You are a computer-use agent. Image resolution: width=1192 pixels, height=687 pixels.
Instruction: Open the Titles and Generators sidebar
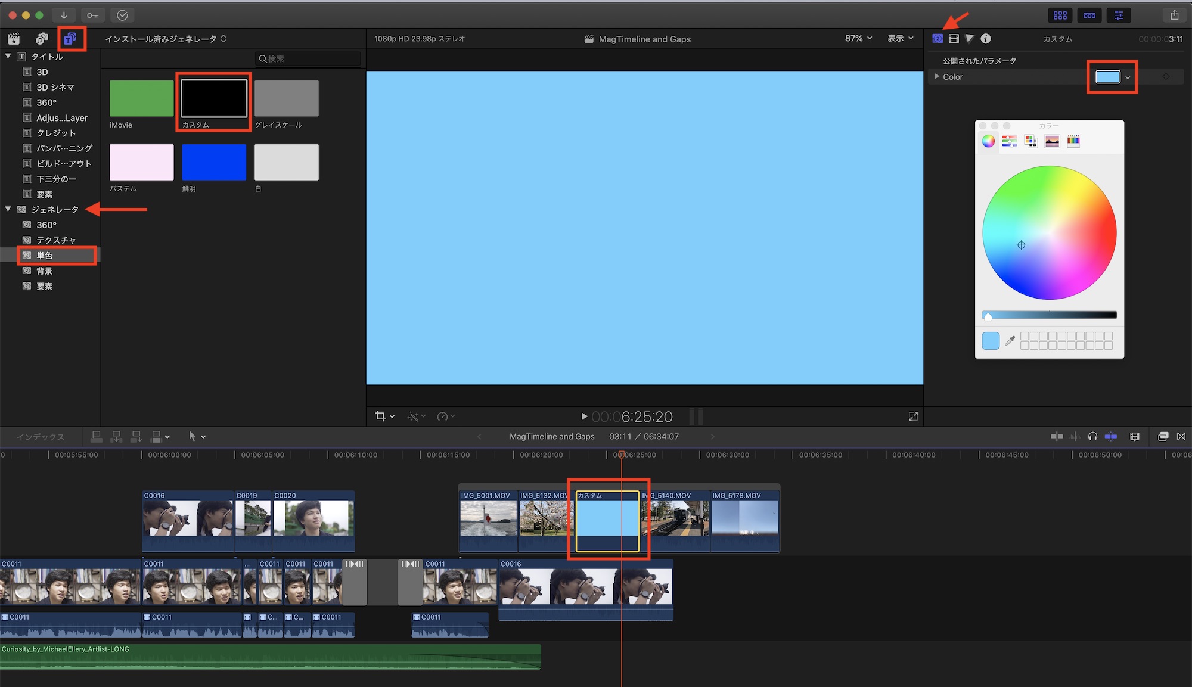[70, 39]
